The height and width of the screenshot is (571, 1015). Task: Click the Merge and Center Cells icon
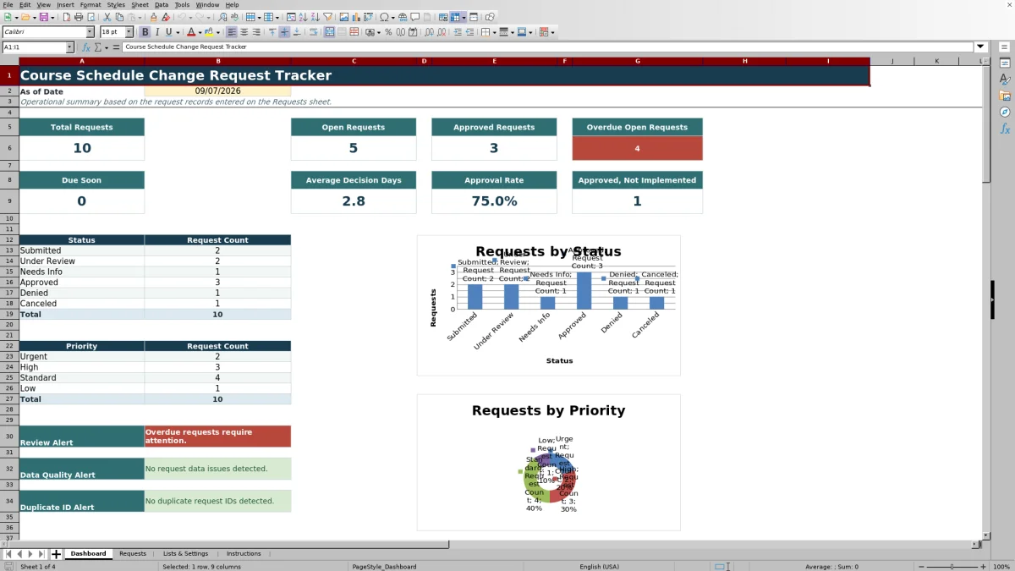coord(330,32)
